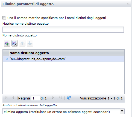Click row index 0 cell

click(x=6, y=59)
